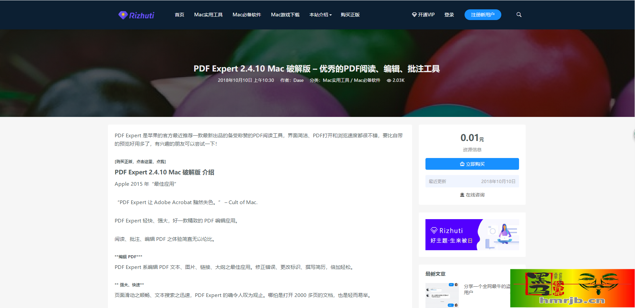Click the 开通VIP link

tap(423, 15)
